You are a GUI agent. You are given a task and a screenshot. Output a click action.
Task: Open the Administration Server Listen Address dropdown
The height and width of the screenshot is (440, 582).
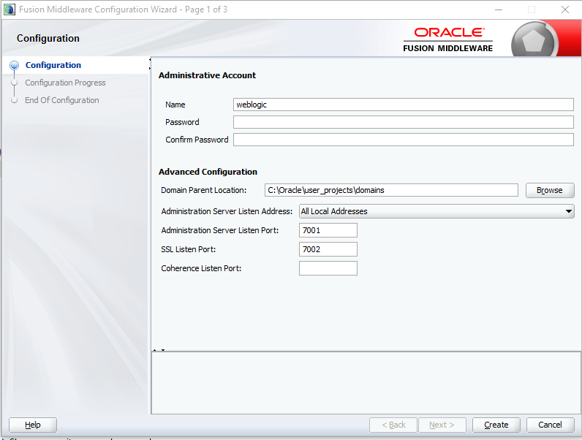(436, 211)
